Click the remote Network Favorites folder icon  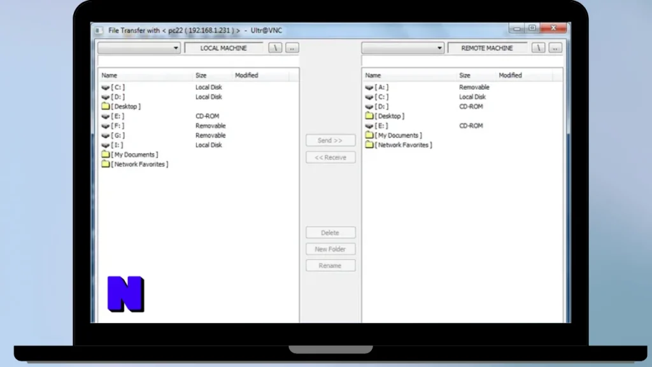369,145
